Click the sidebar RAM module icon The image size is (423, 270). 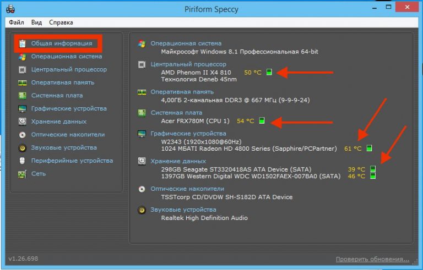coord(23,82)
